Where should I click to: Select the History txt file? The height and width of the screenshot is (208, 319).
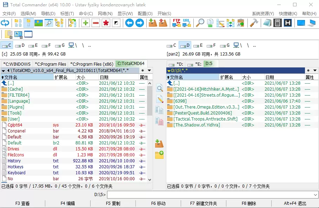[73, 161]
